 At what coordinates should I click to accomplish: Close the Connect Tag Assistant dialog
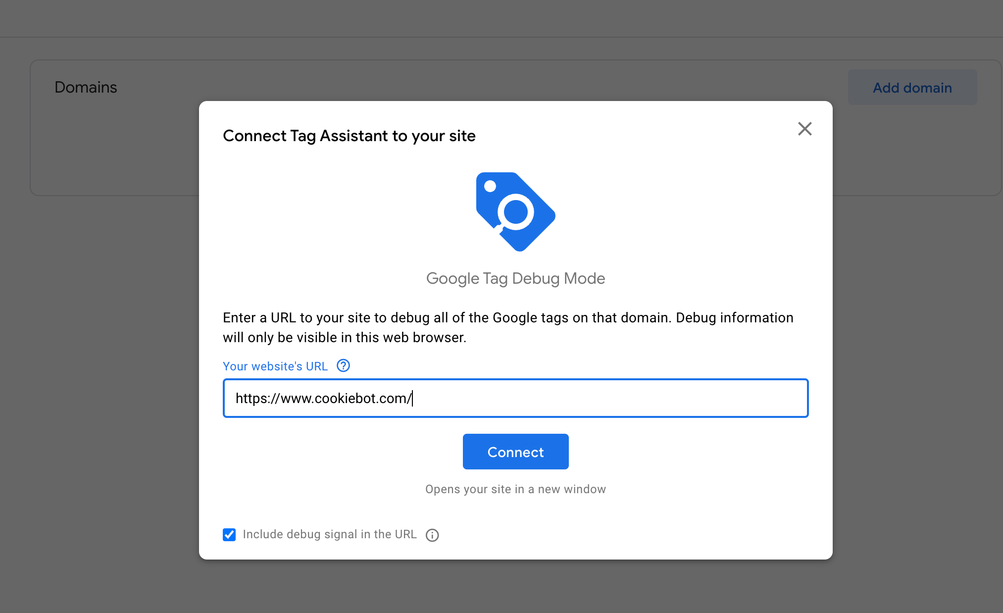805,129
